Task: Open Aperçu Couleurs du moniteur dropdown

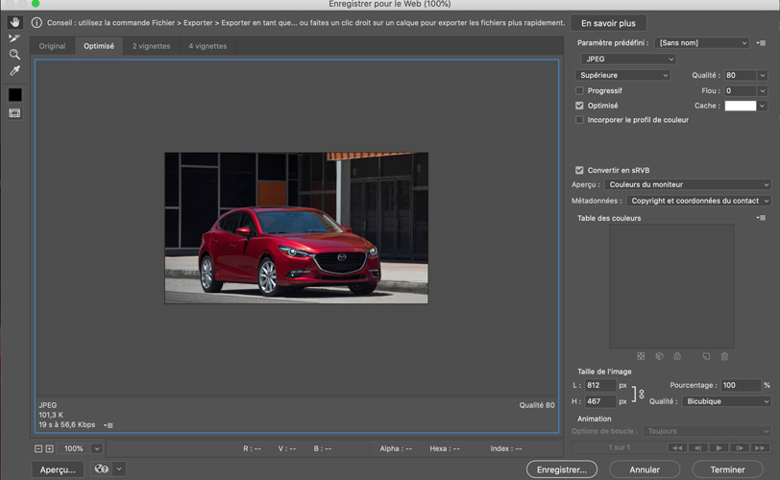Action: point(688,184)
